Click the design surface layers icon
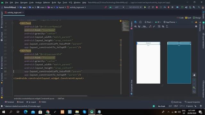 pos(135,22)
